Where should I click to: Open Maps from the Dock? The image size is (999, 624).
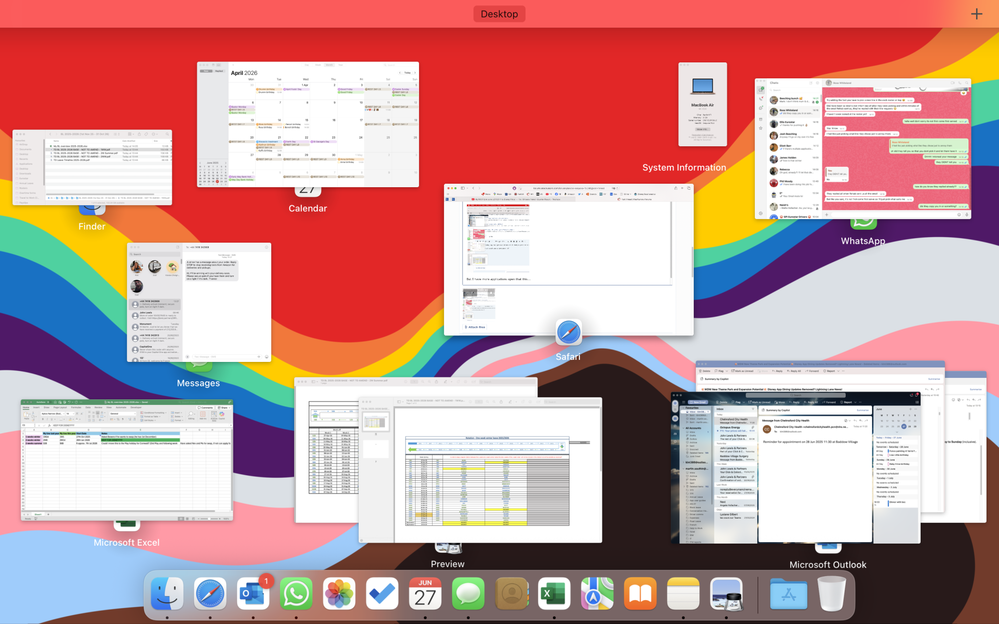coord(597,594)
